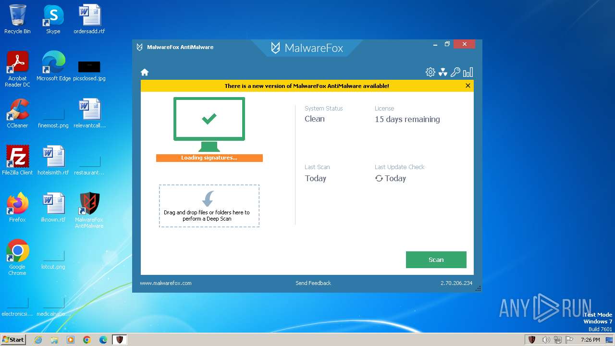Open Edge from the taskbar
Screen dimensions: 615x346
coord(103,340)
